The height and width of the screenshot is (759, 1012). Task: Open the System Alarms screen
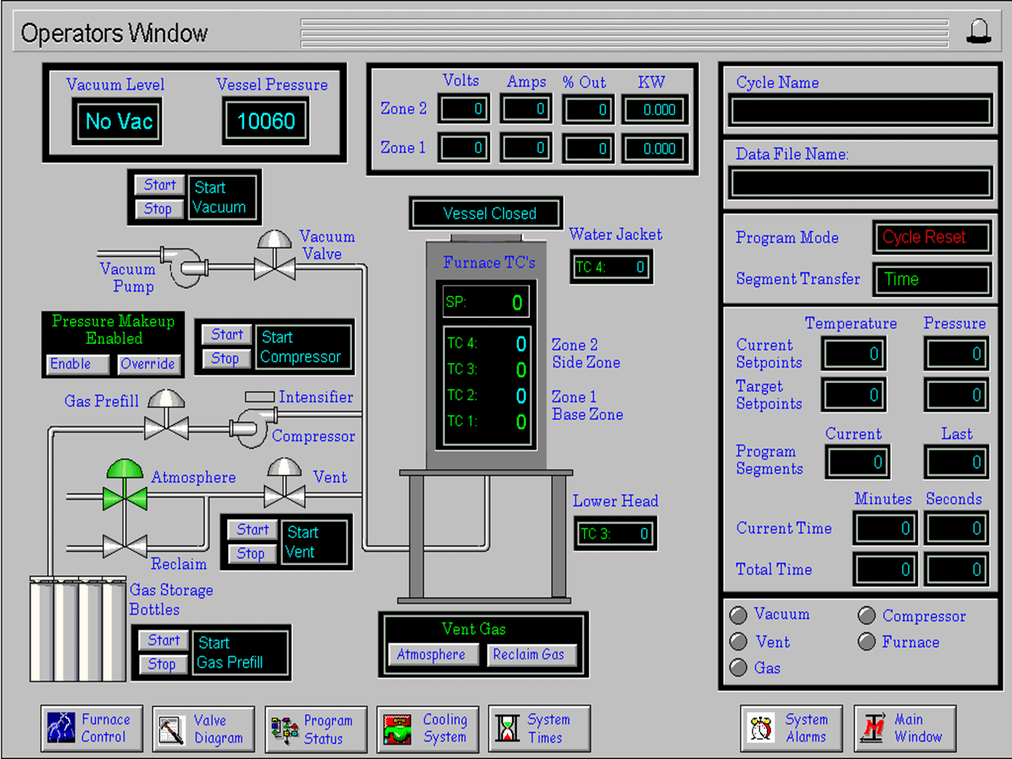coord(791,728)
